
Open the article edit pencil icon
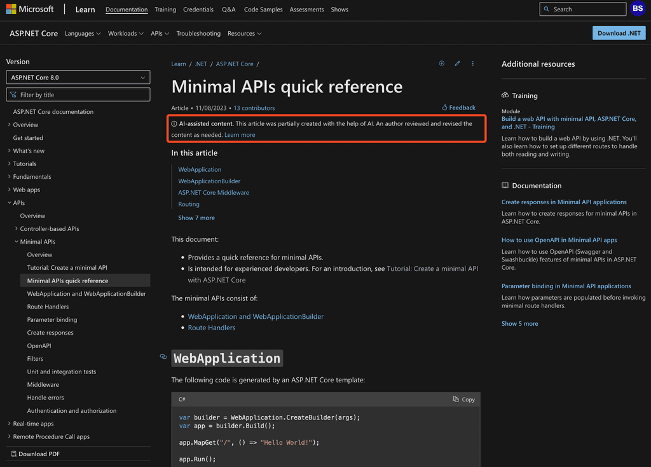(457, 64)
